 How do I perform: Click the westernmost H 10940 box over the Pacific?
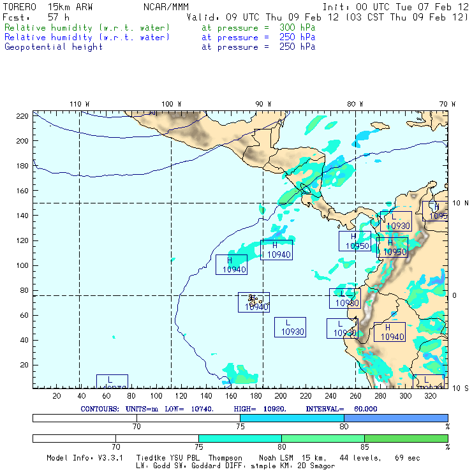tap(232, 265)
